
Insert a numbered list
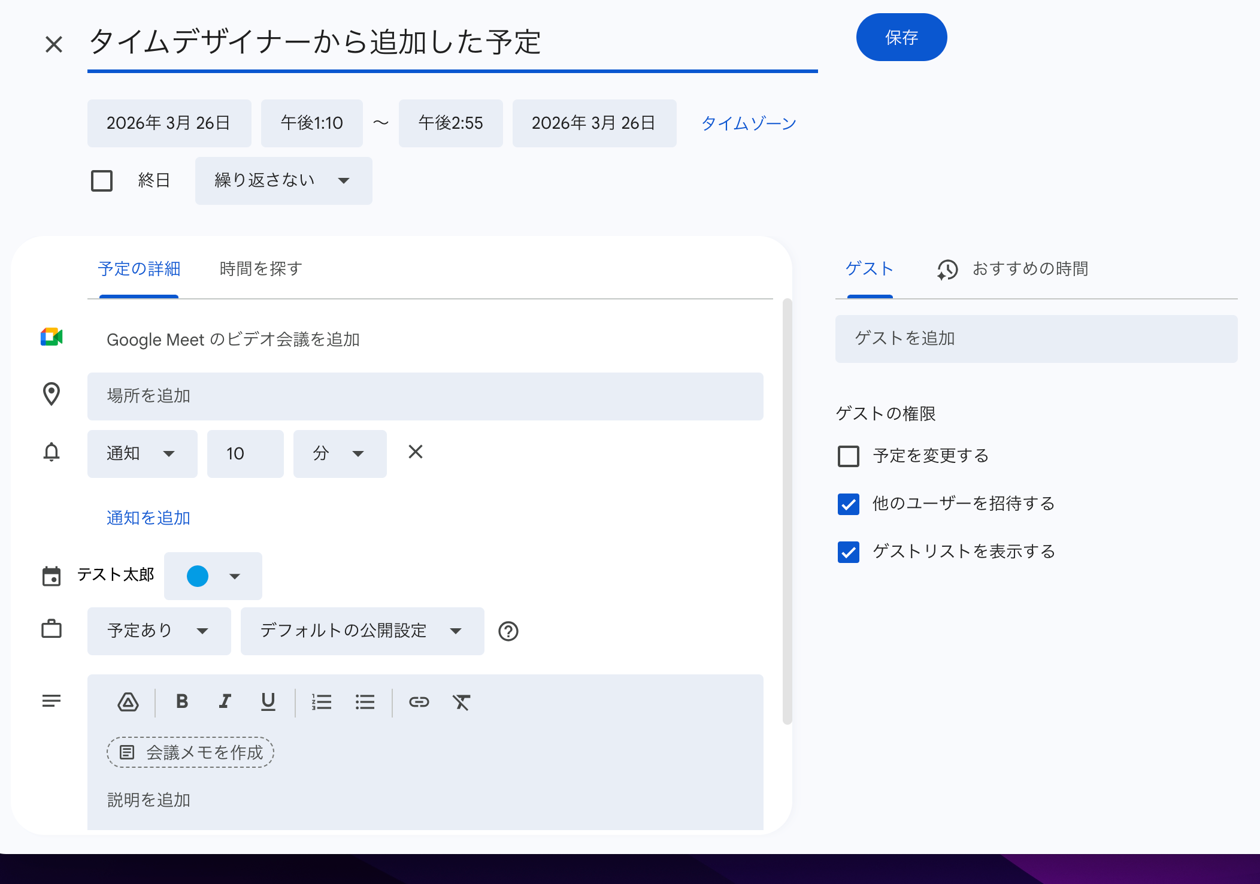[322, 701]
